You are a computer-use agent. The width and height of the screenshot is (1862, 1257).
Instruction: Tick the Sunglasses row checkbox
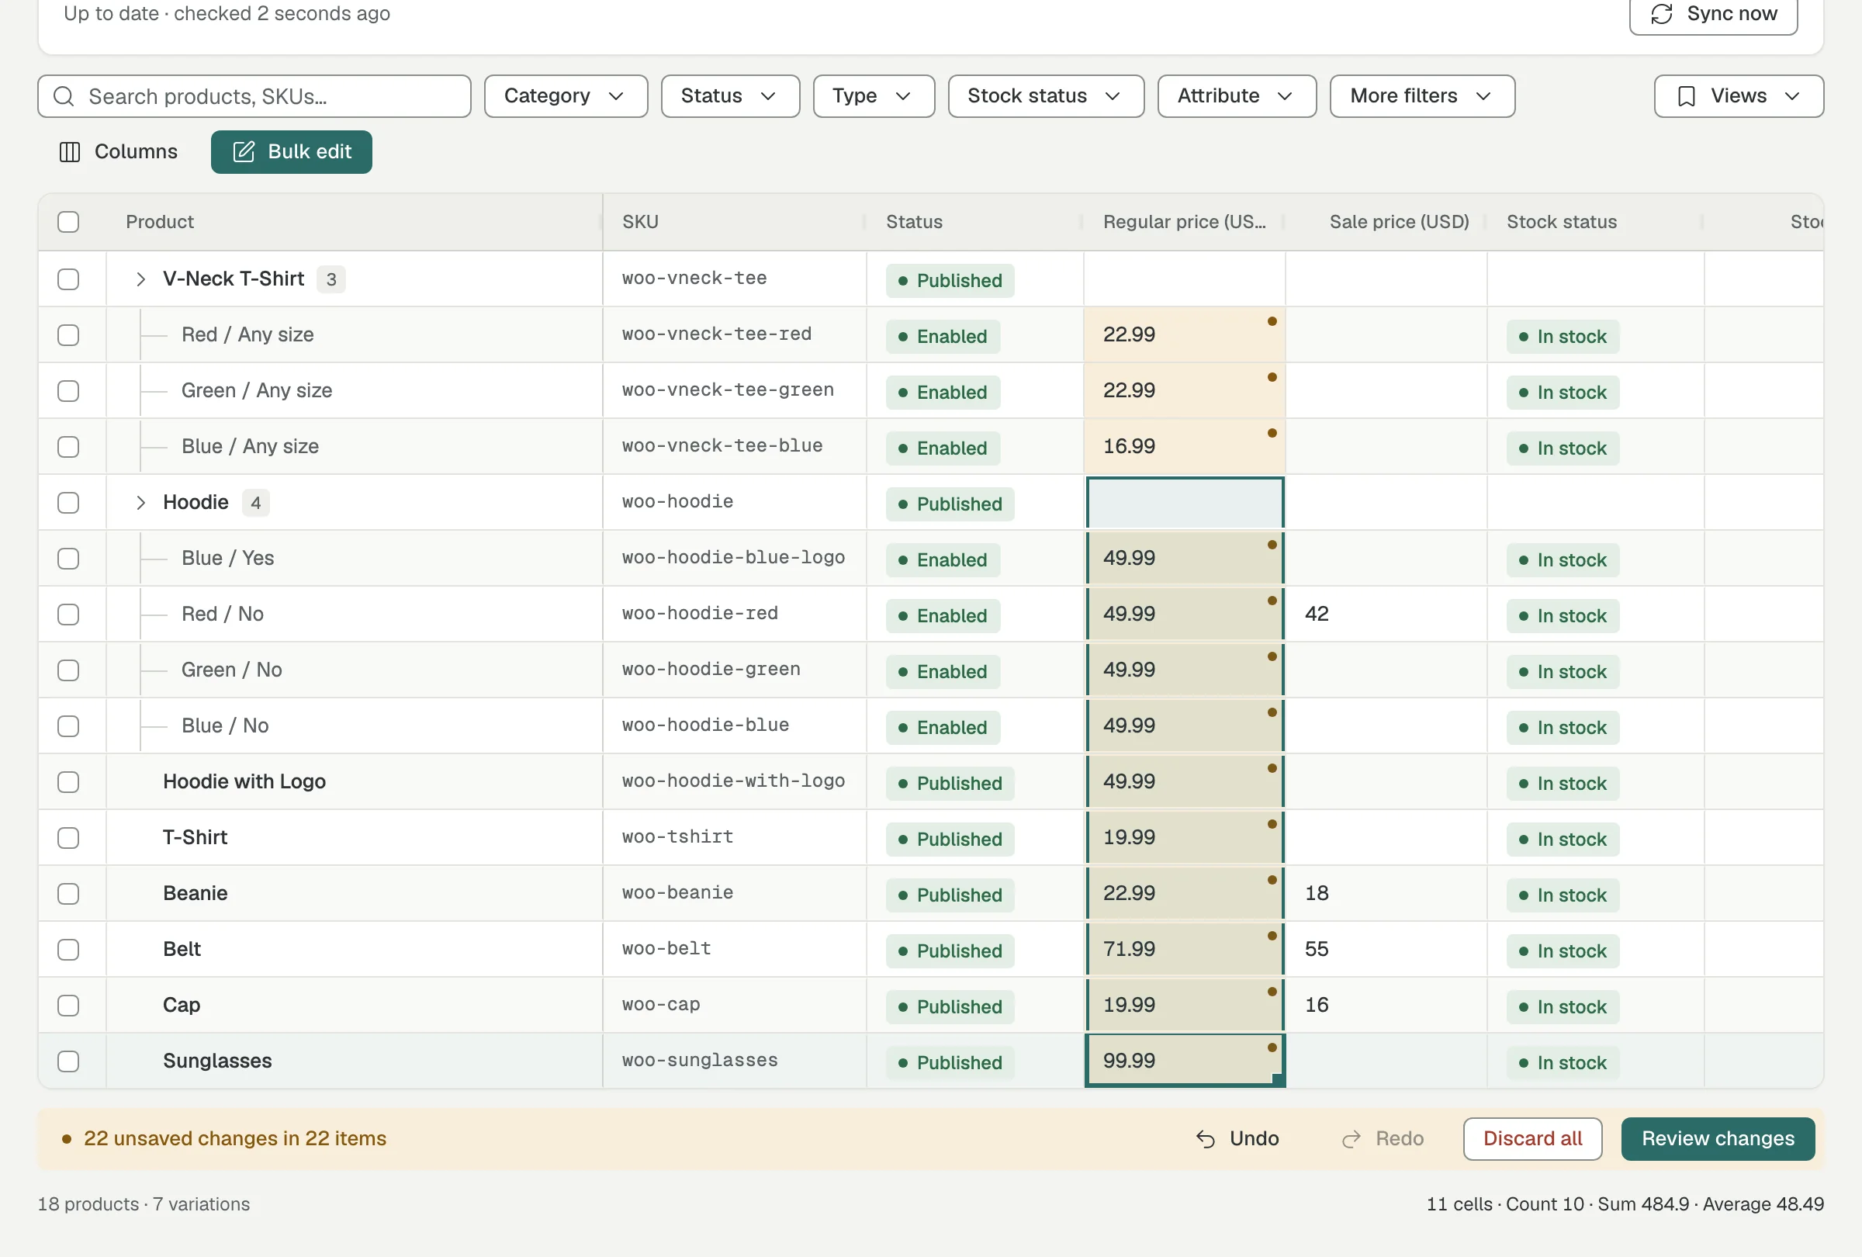pyautogui.click(x=68, y=1061)
